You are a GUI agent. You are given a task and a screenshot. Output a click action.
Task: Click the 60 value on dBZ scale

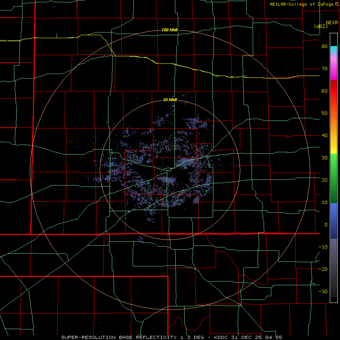325,91
